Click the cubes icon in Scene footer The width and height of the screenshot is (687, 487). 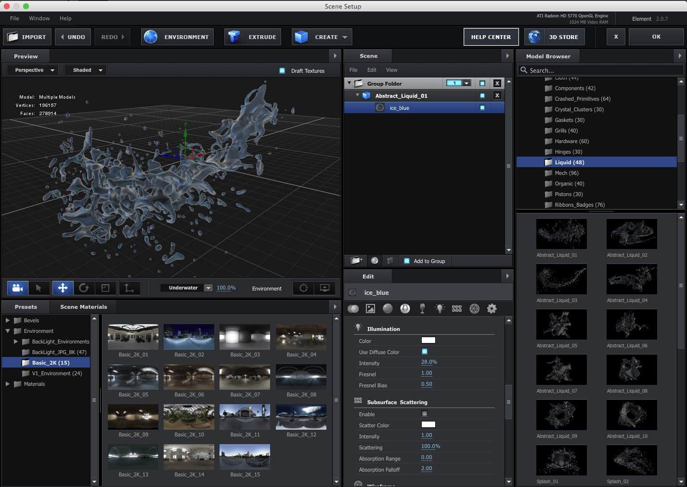(x=390, y=261)
